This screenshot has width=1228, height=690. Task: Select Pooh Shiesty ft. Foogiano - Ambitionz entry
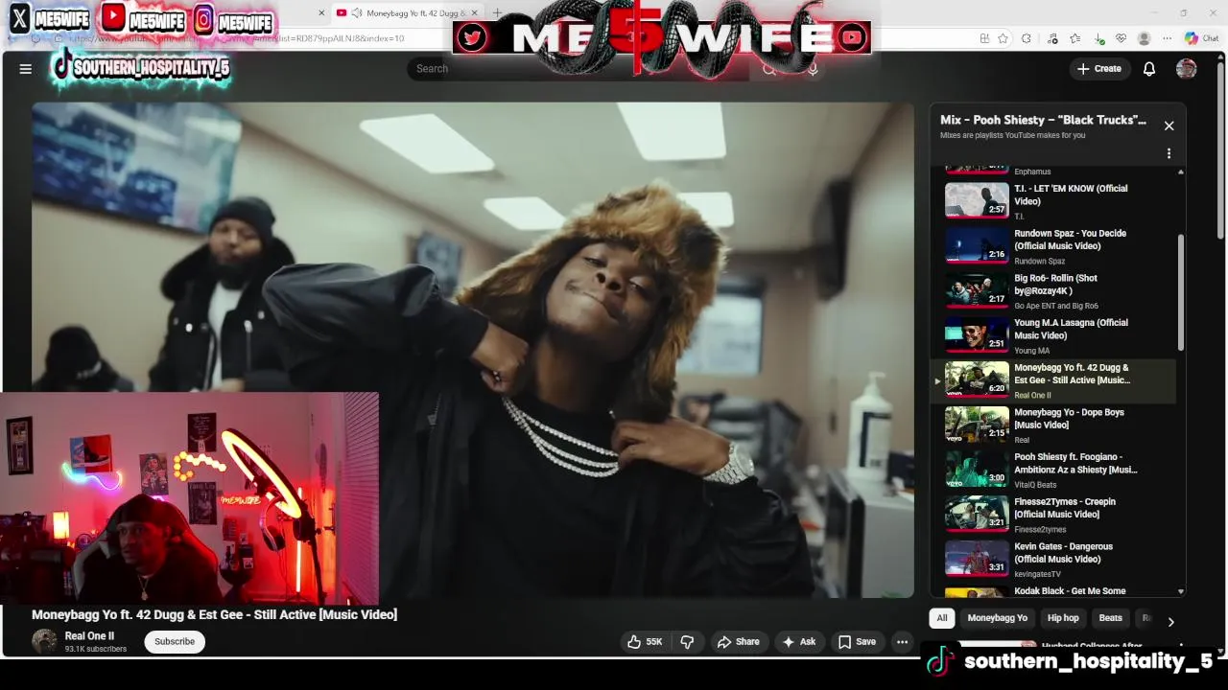(x=1055, y=471)
